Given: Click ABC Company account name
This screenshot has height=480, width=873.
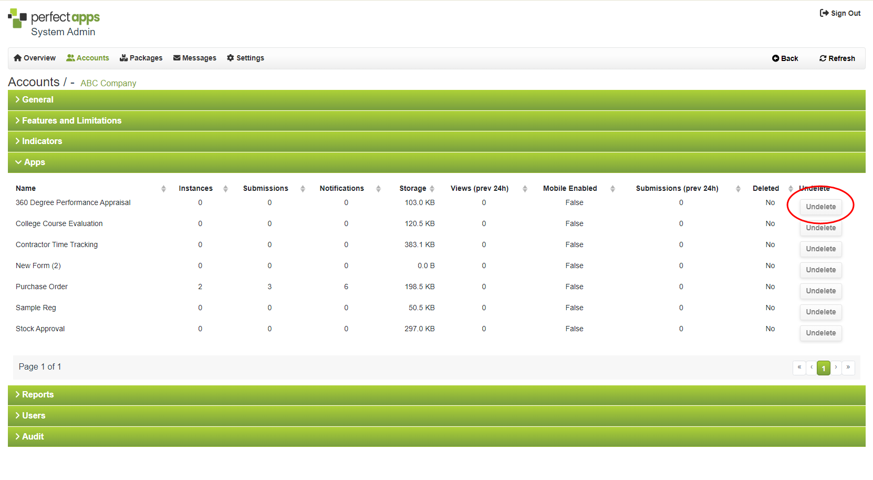Looking at the screenshot, I should point(108,83).
